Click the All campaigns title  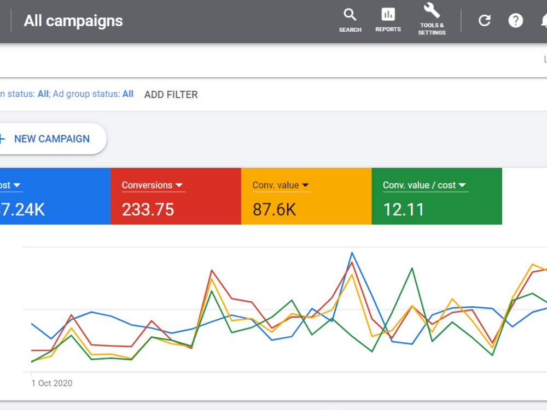point(73,21)
